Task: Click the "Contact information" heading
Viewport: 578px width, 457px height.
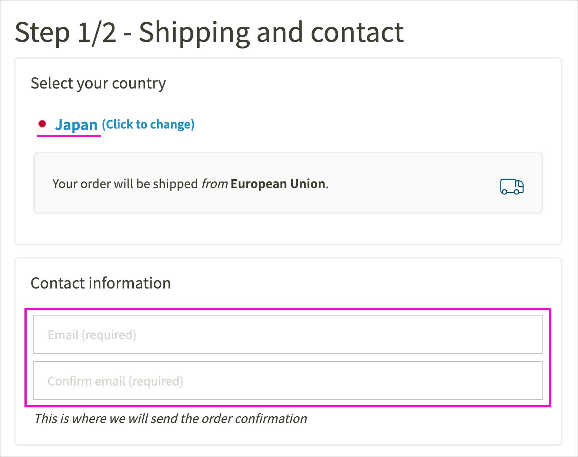Action: click(x=100, y=283)
